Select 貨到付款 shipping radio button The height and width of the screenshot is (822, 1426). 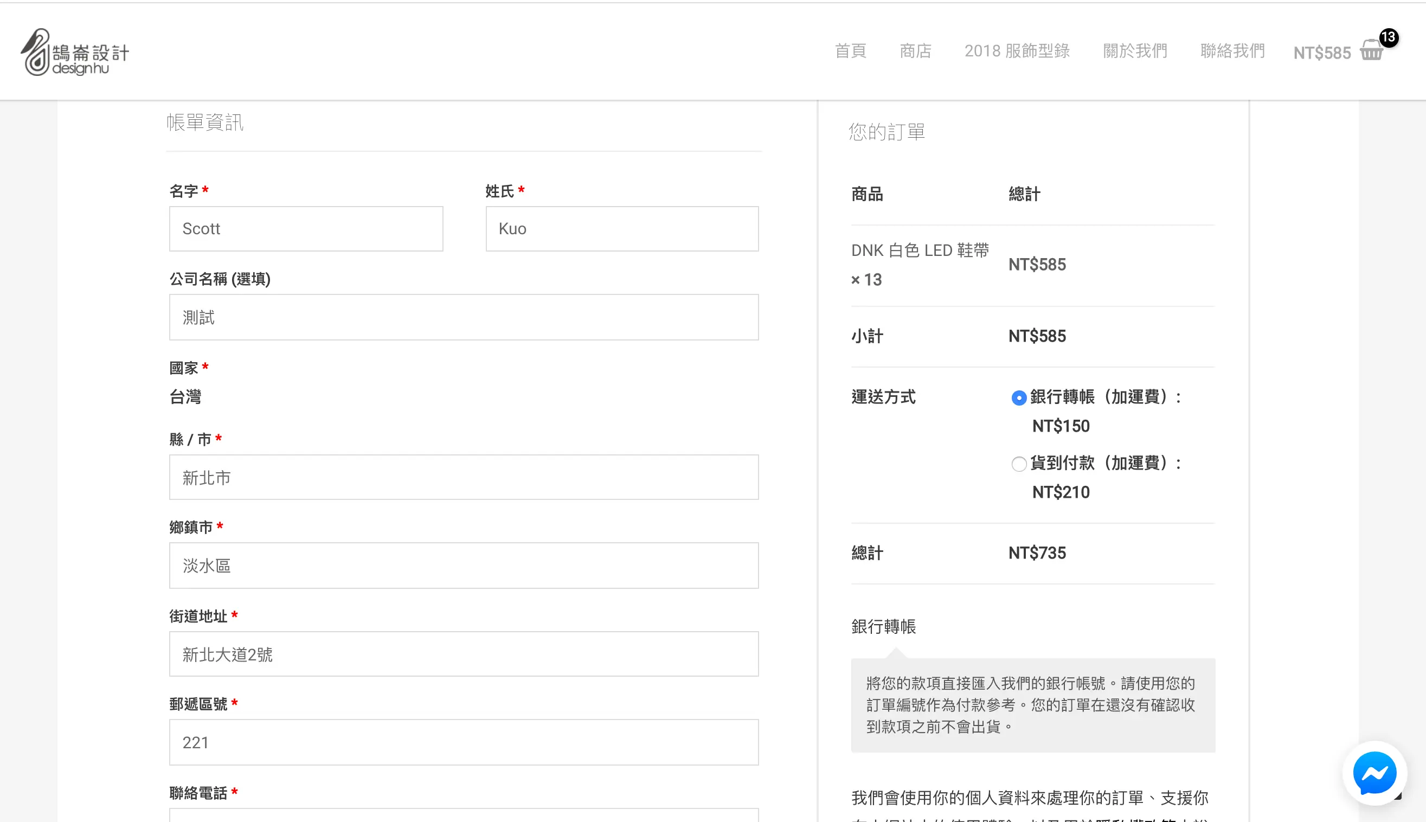pyautogui.click(x=1018, y=464)
